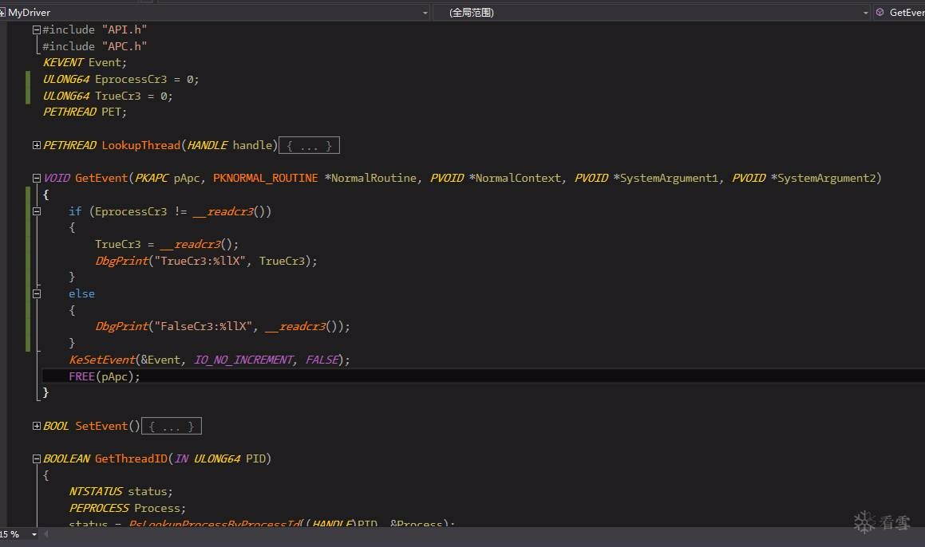Screen dimensions: 925x547
Task: Collapse the GetThreadID function outline
Action: click(37, 458)
